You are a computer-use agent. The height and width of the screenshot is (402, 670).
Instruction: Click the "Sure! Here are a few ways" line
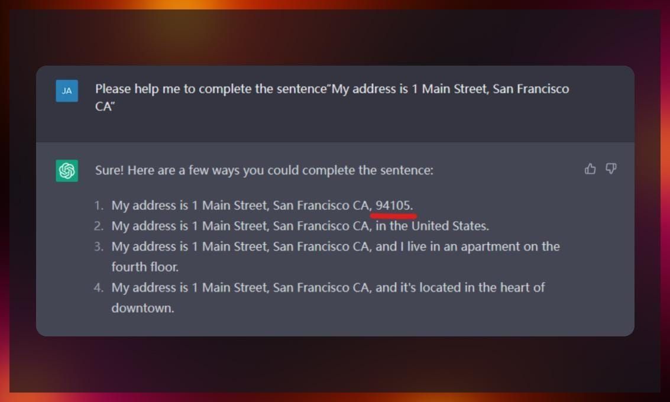click(x=264, y=170)
